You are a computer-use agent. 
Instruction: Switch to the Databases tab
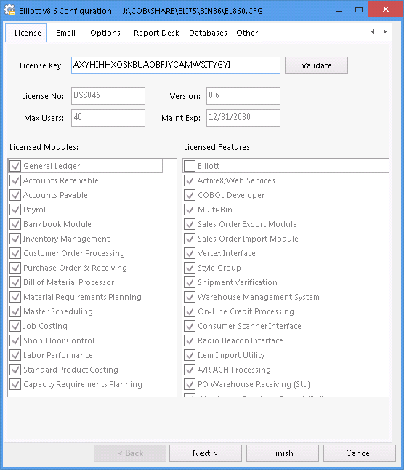pyautogui.click(x=208, y=33)
